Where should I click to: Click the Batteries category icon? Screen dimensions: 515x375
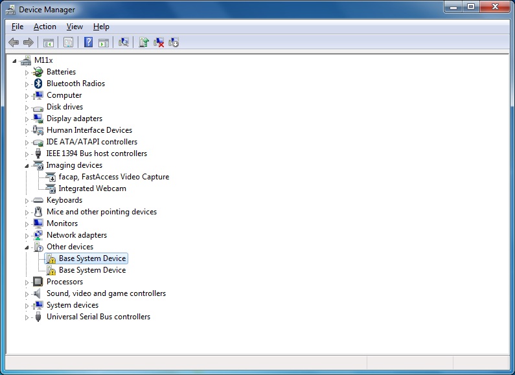click(x=38, y=72)
